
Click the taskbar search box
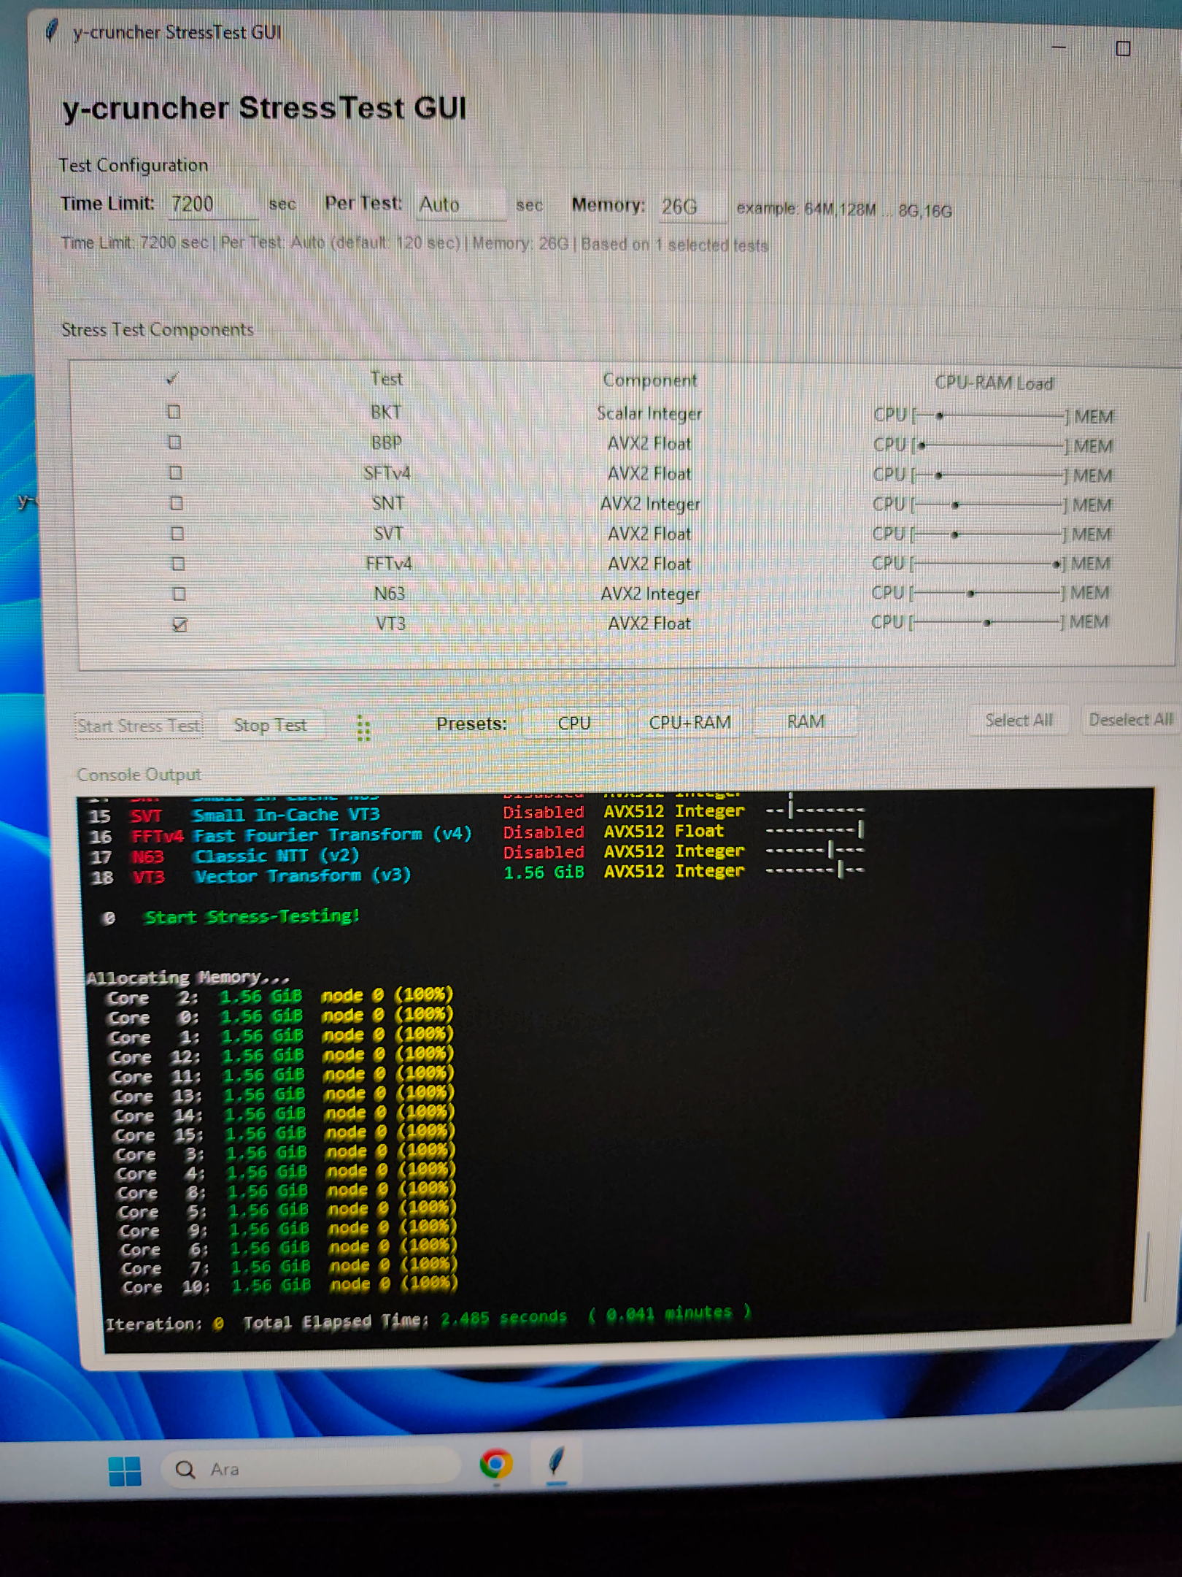pos(310,1469)
